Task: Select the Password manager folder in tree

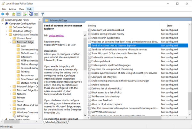Action: 29,68
